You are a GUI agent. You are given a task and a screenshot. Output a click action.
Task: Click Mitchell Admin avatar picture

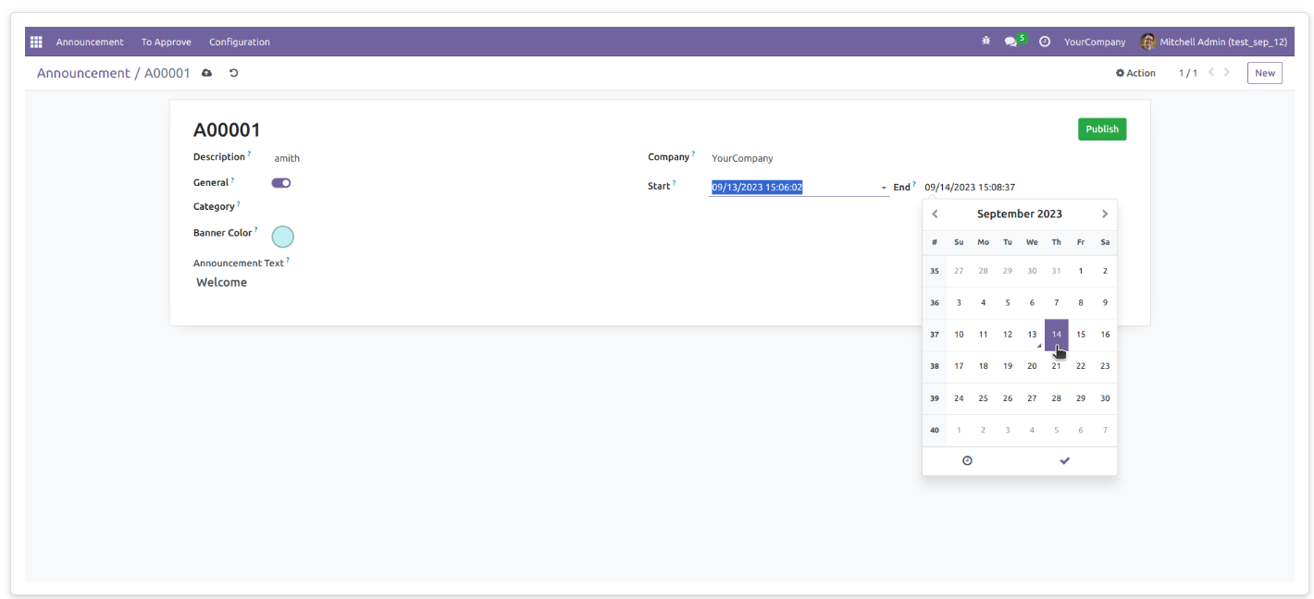1148,42
